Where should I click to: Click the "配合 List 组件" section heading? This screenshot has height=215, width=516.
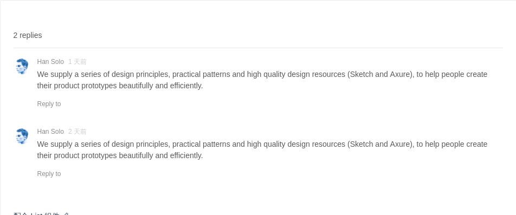click(36, 214)
